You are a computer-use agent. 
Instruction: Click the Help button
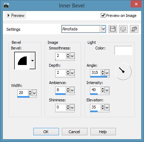103,132
